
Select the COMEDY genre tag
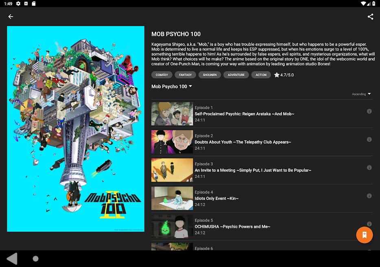point(162,75)
